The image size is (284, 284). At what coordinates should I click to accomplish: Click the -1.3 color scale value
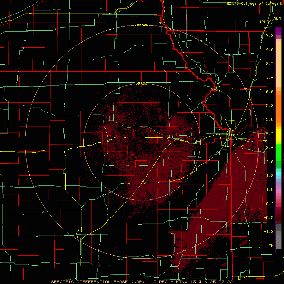[269, 232]
